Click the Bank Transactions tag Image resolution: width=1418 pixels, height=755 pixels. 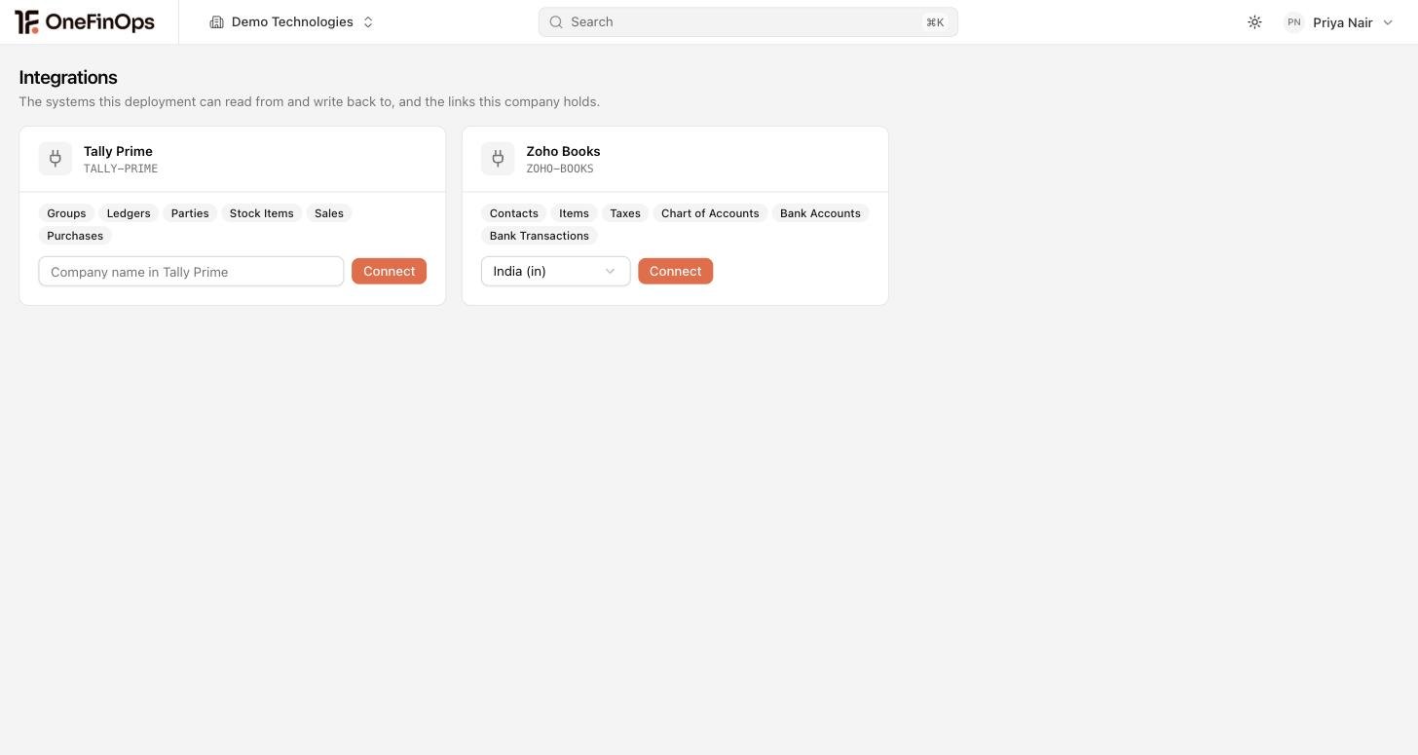click(539, 236)
